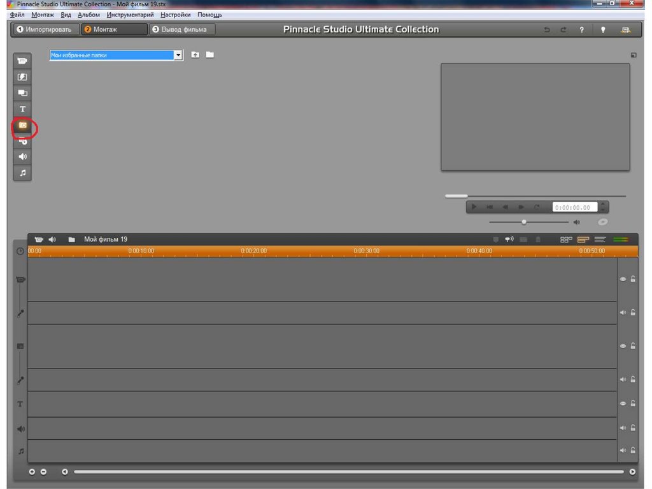This screenshot has height=489, width=652.
Task: Click the Redo arrow in the header
Action: 563,29
